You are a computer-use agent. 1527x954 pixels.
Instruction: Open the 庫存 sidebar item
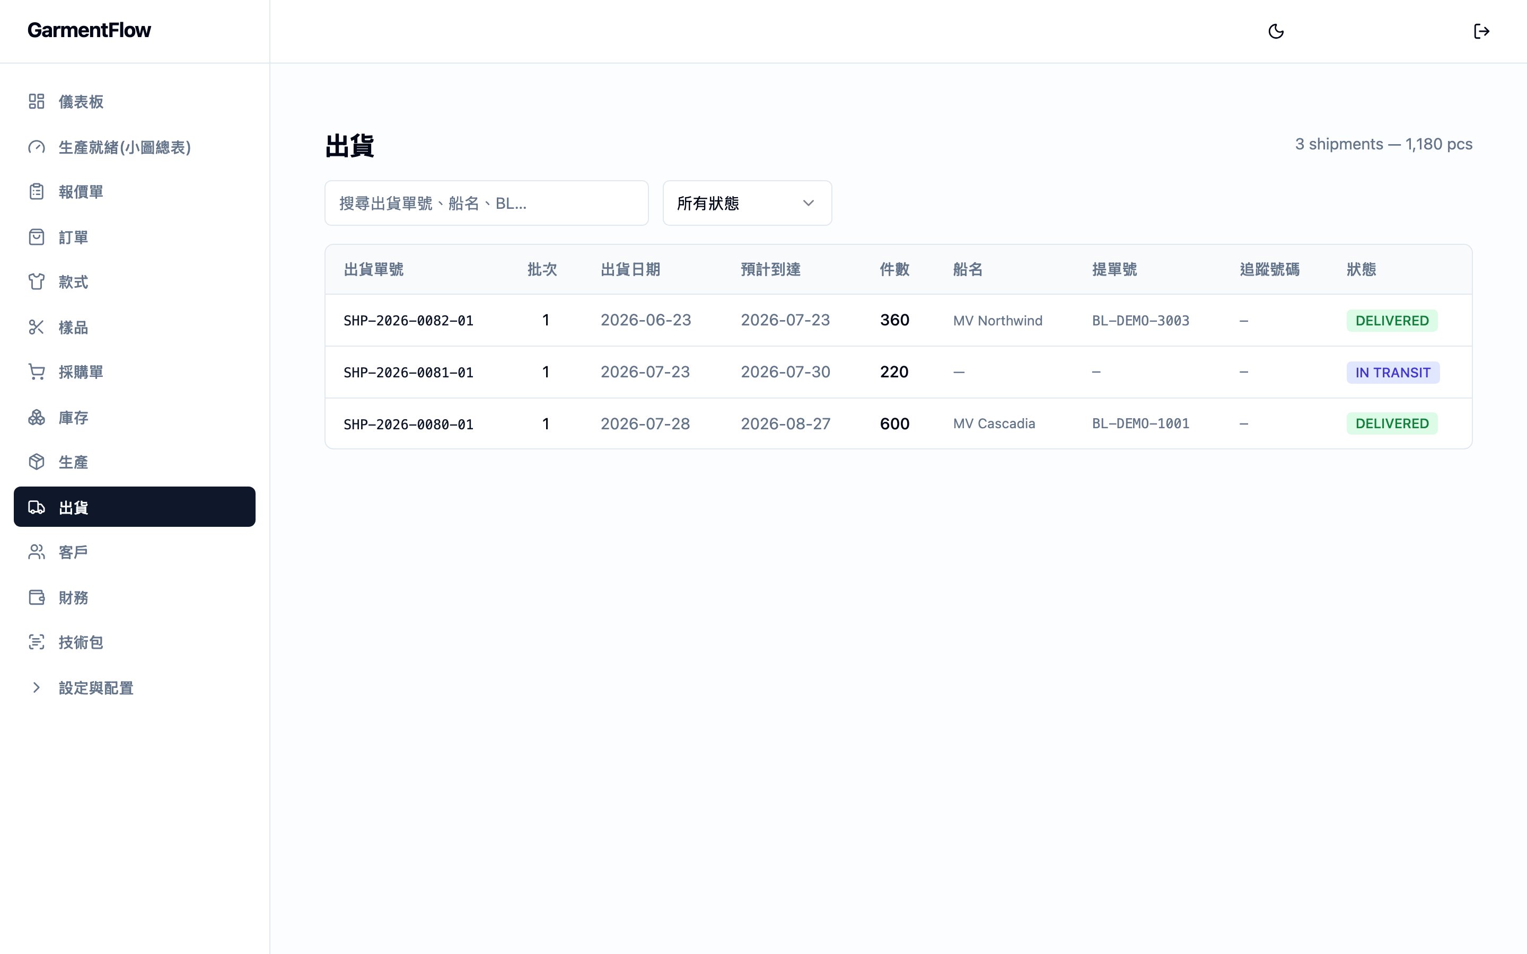[134, 418]
